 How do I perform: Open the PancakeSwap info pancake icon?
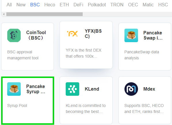(x=131, y=35)
